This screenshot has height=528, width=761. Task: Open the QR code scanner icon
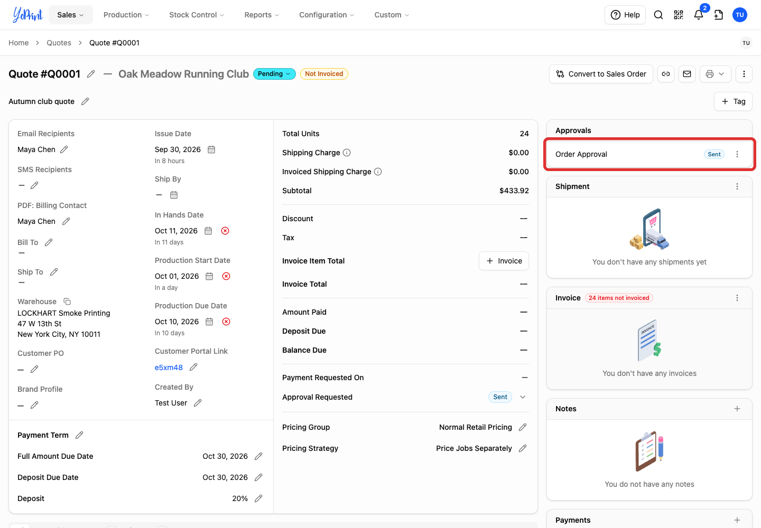click(679, 15)
